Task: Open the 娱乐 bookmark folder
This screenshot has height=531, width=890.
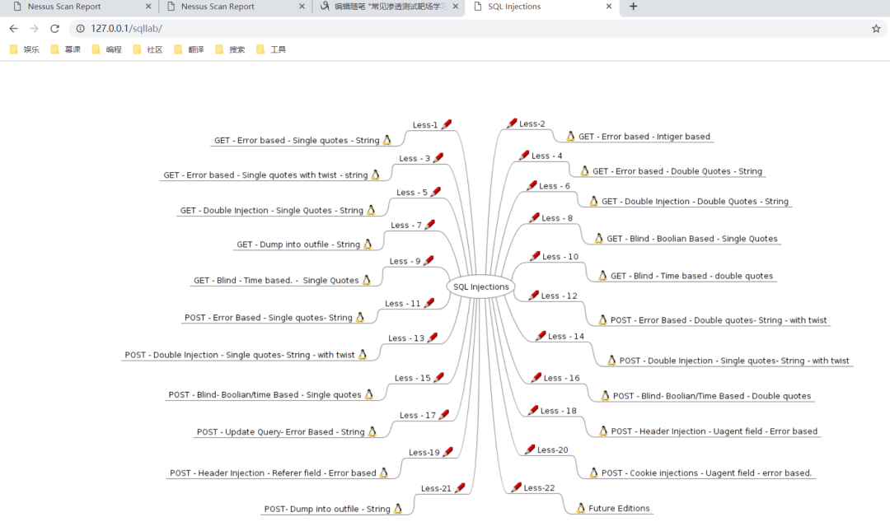Action: (x=25, y=49)
